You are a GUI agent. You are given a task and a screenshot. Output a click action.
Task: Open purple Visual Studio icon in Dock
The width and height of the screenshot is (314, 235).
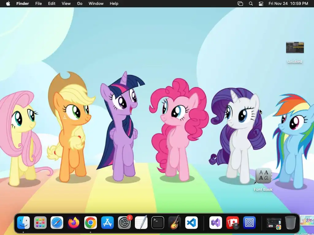tap(216, 223)
